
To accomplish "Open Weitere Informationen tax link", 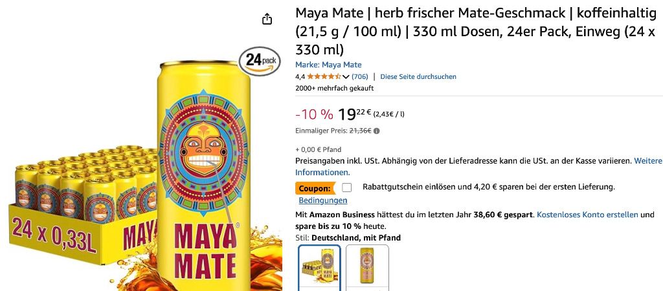I will 478,167.
